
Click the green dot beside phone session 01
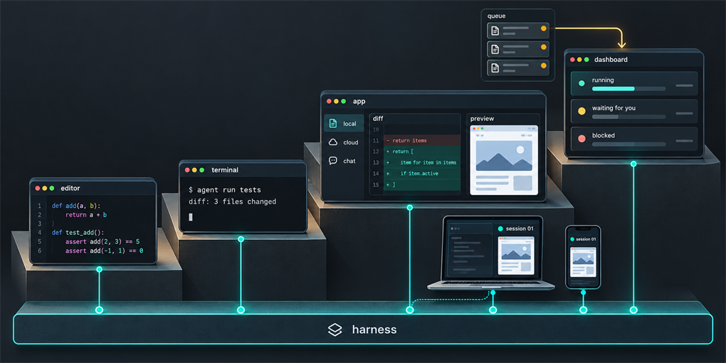point(572,239)
